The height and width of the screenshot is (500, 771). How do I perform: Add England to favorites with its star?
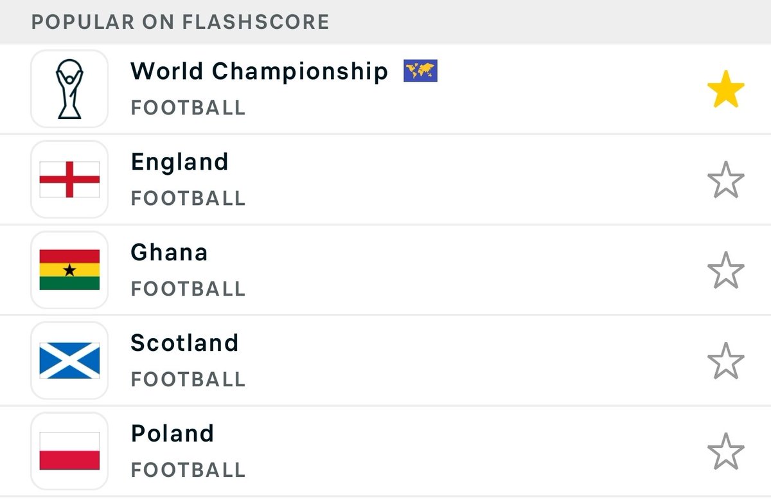(725, 179)
